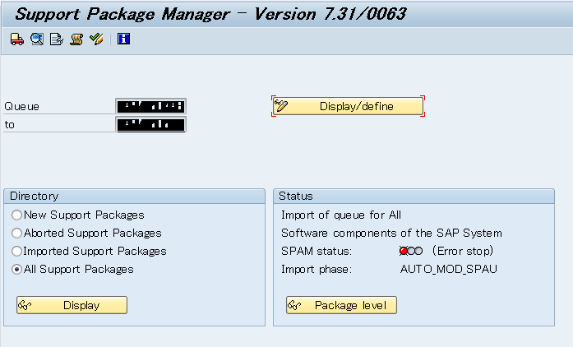
Task: Click the 'to' input field
Action: click(151, 124)
